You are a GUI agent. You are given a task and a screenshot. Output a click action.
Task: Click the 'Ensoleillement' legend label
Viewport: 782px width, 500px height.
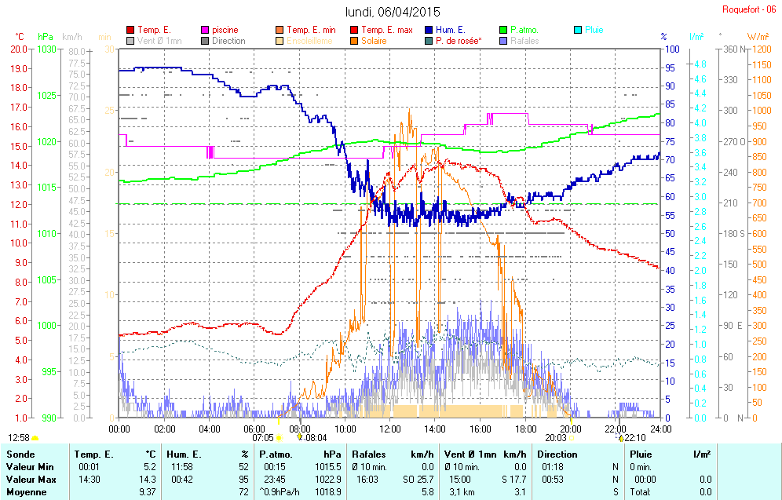pyautogui.click(x=309, y=41)
